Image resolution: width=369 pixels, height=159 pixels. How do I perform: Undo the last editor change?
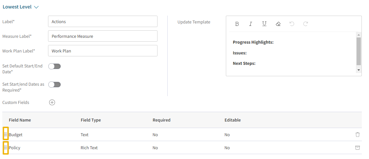(292, 24)
